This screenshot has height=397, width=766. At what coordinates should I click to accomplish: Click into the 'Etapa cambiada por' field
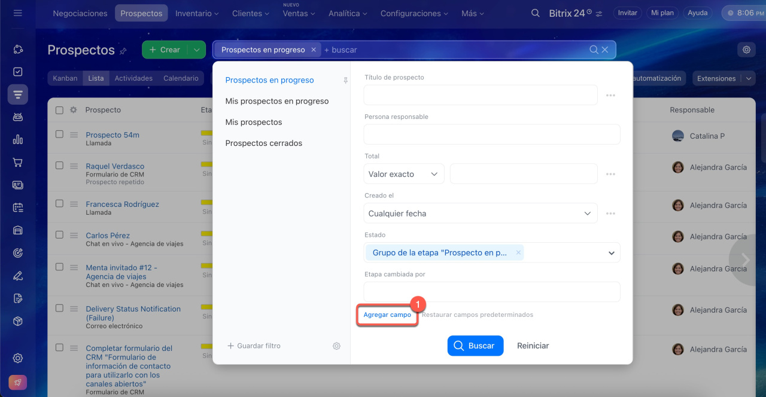(492, 292)
